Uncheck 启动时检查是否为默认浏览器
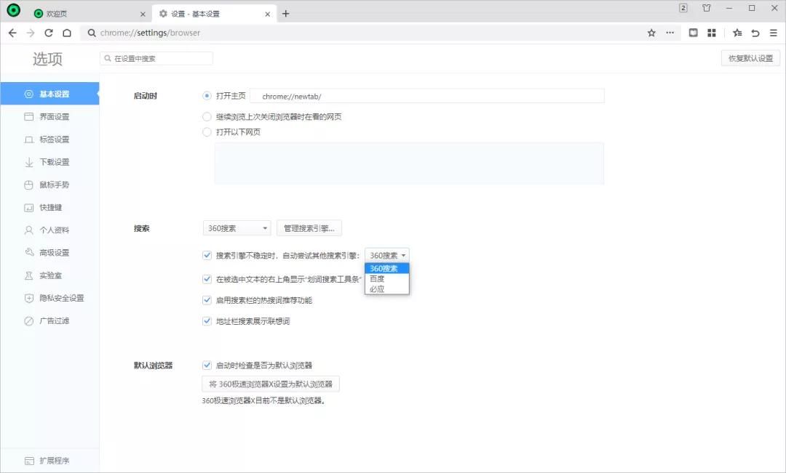Viewport: 786px width, 473px height. click(207, 365)
